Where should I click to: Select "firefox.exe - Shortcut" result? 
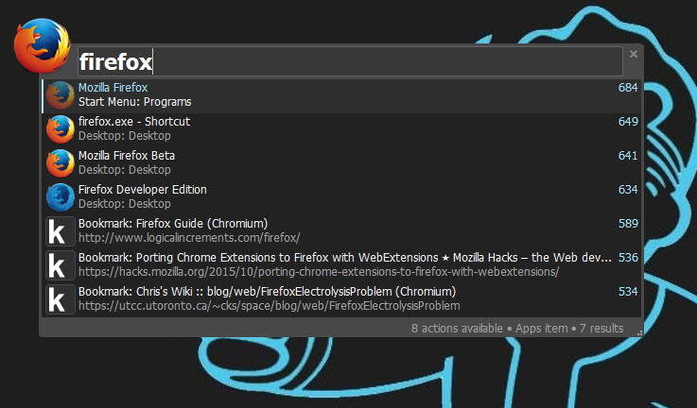(134, 122)
